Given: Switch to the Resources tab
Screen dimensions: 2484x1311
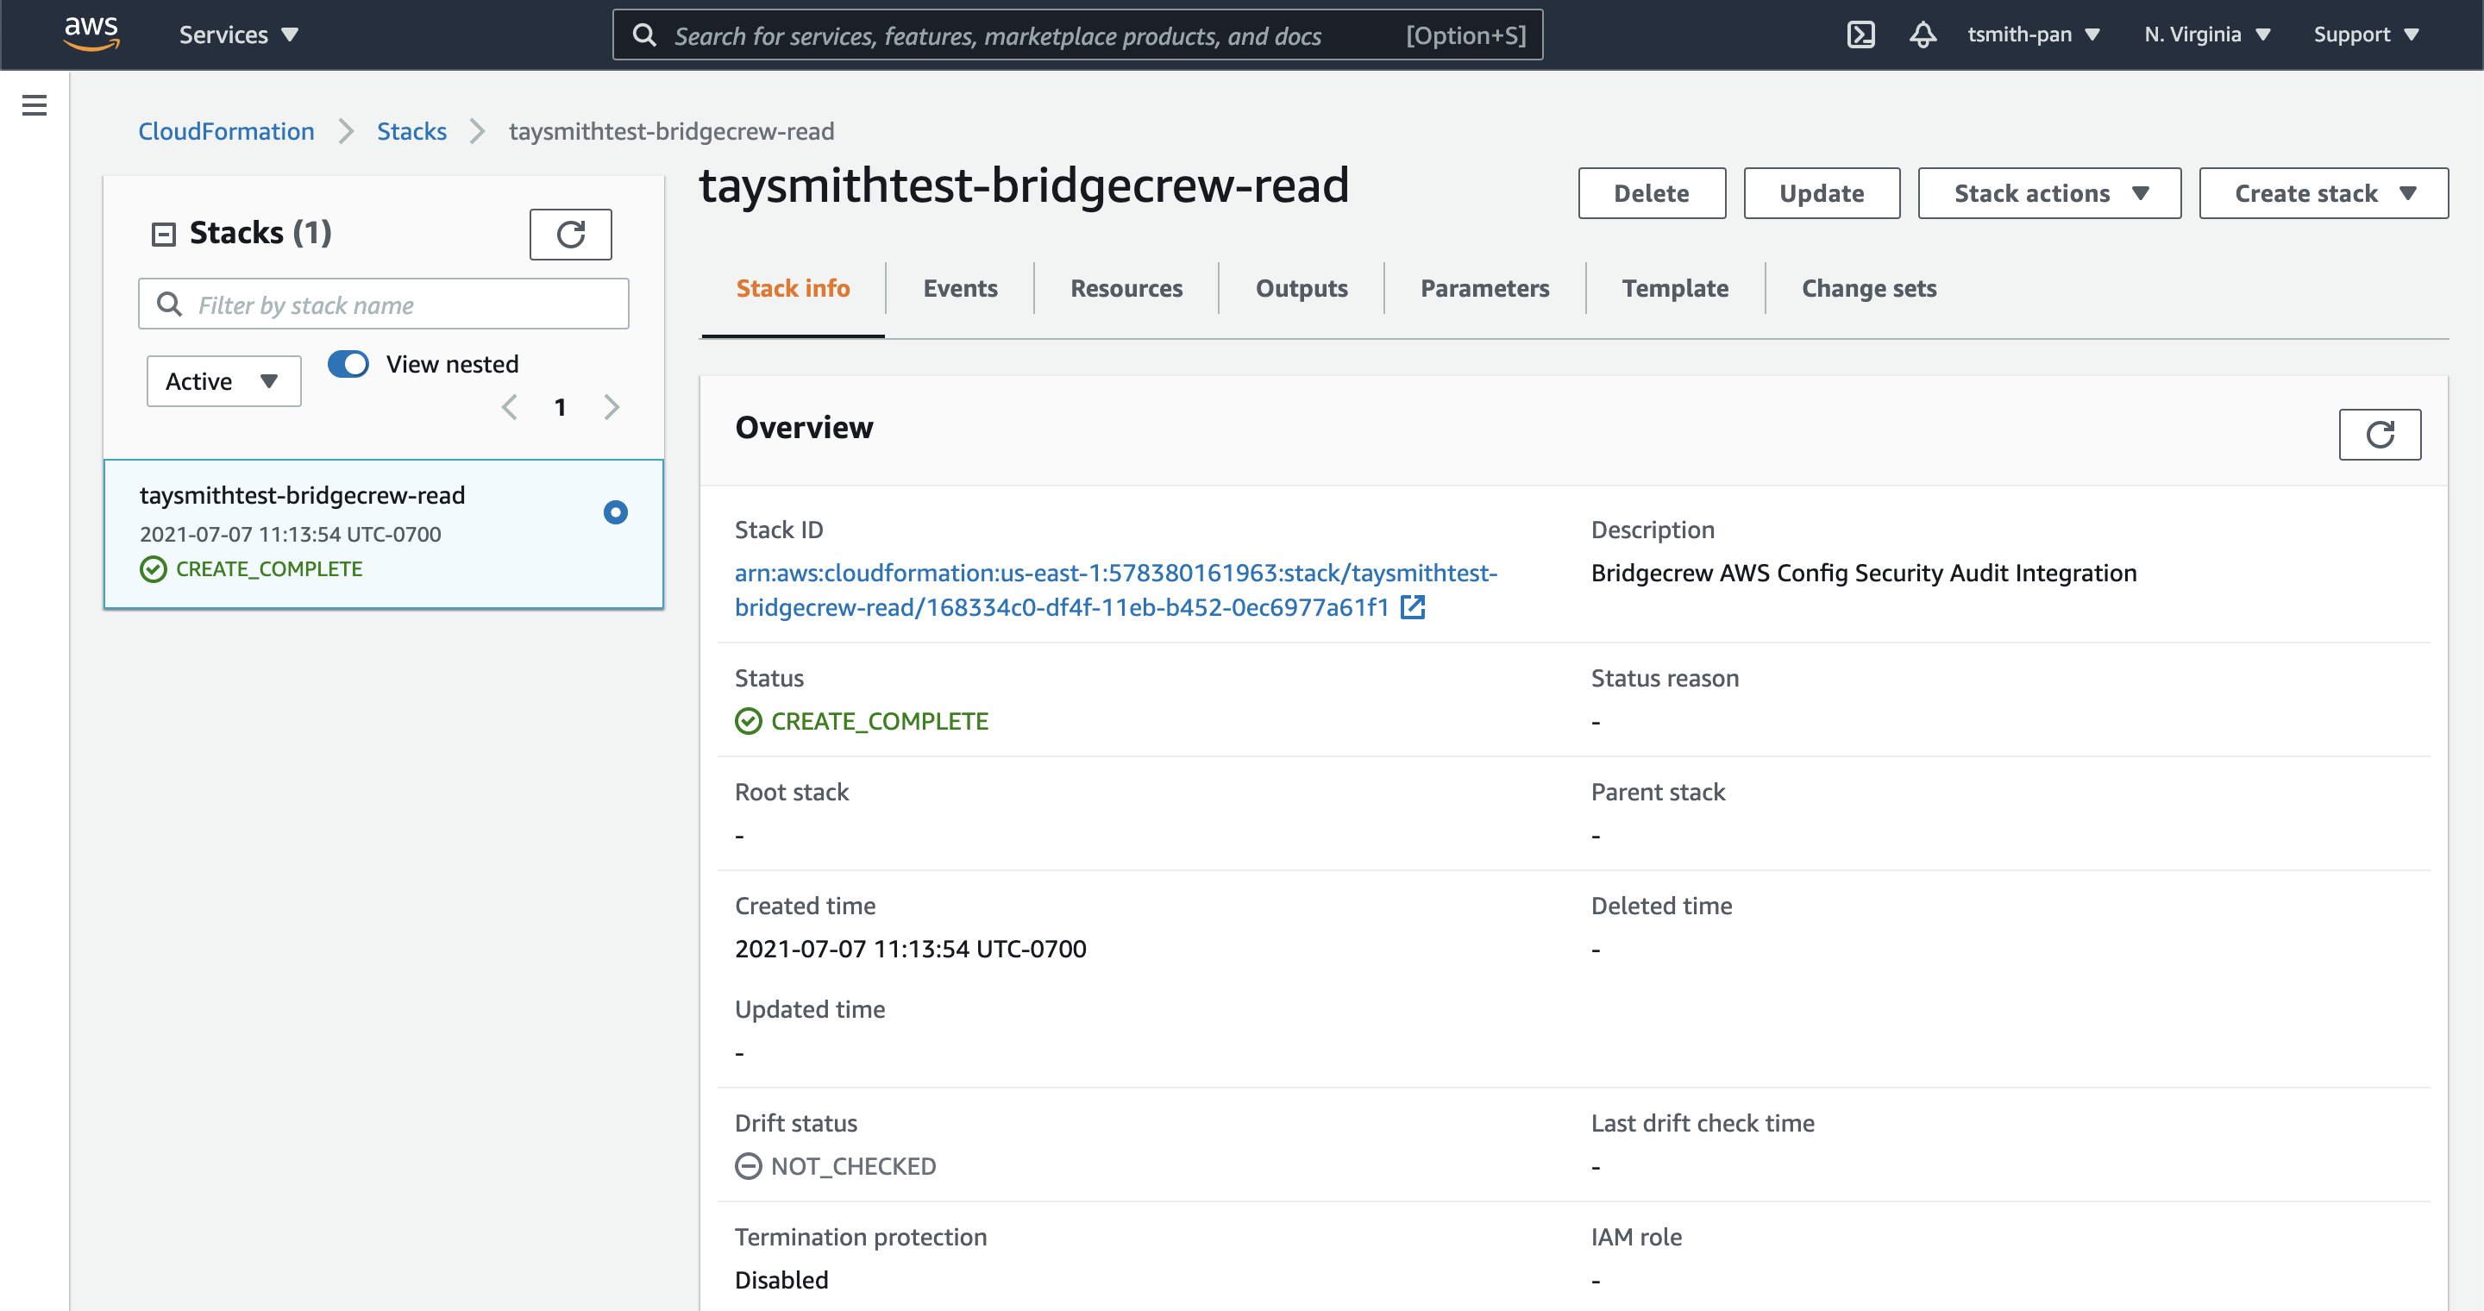Looking at the screenshot, I should coord(1126,288).
